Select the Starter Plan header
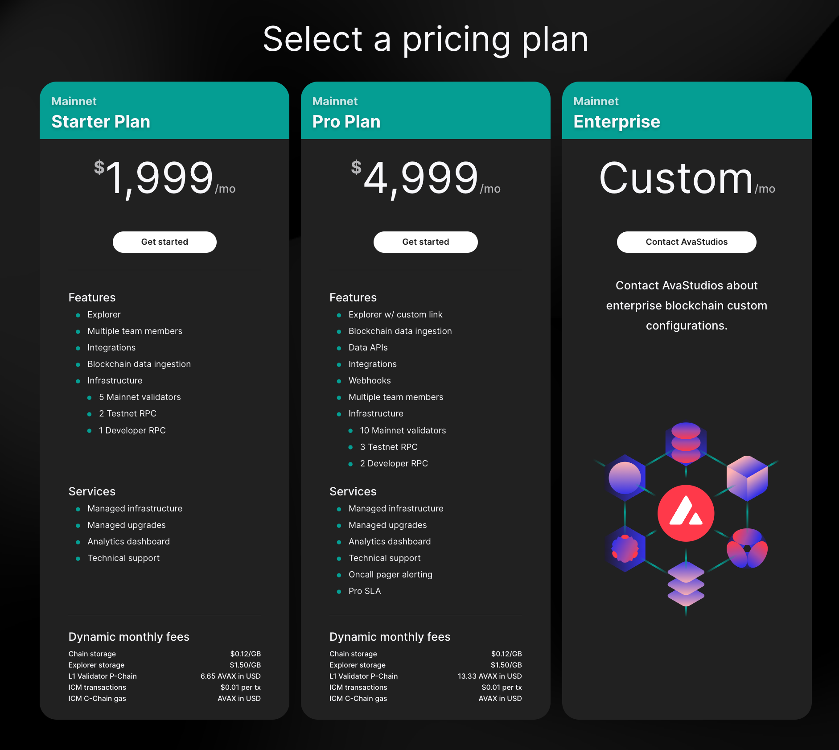 tap(101, 122)
